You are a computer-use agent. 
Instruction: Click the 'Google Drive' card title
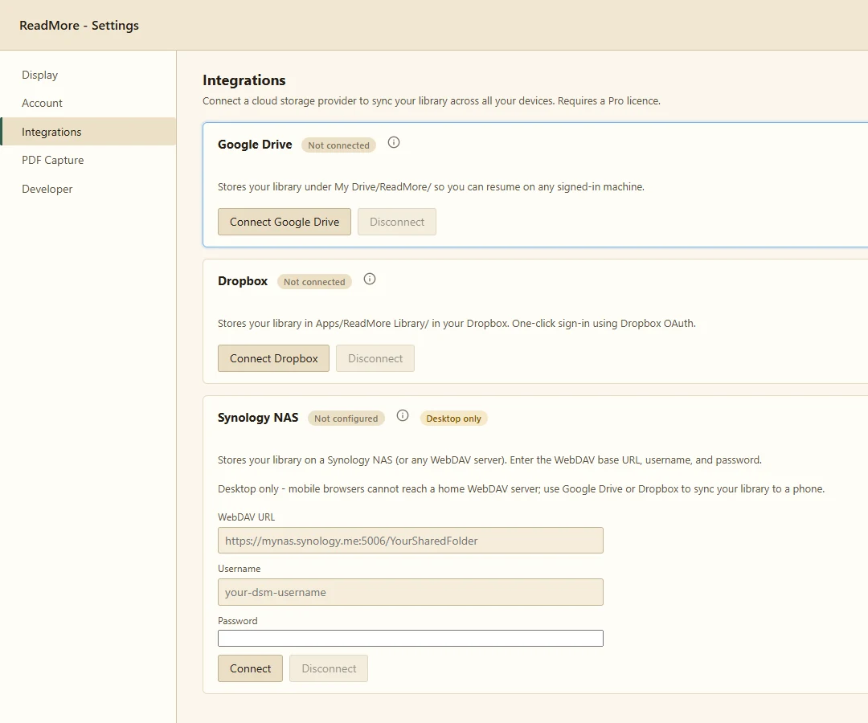coord(255,145)
